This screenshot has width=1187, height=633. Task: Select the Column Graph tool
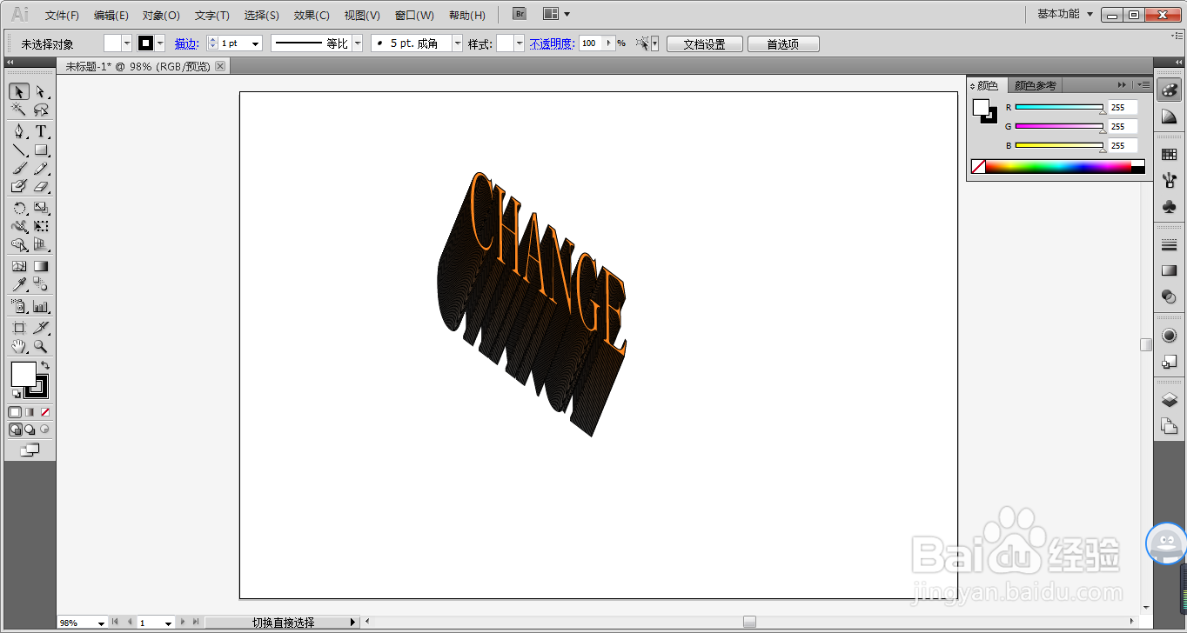pyautogui.click(x=40, y=306)
